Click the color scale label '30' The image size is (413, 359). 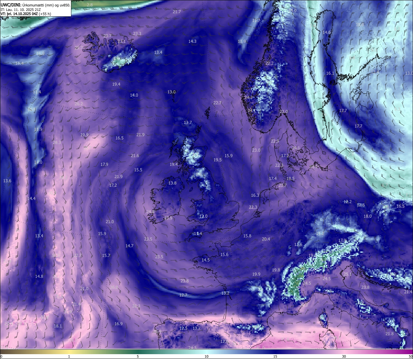coord(344,356)
